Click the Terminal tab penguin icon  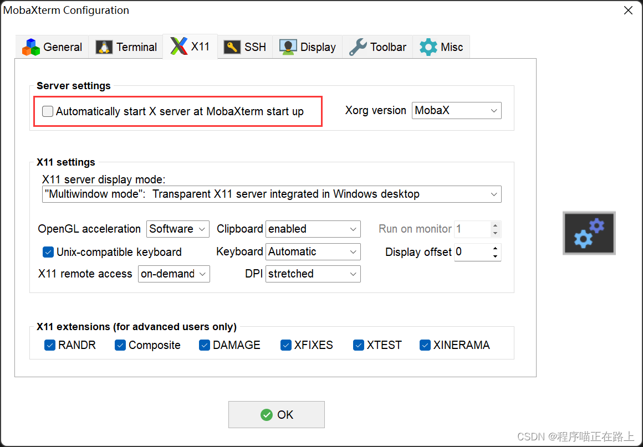104,47
